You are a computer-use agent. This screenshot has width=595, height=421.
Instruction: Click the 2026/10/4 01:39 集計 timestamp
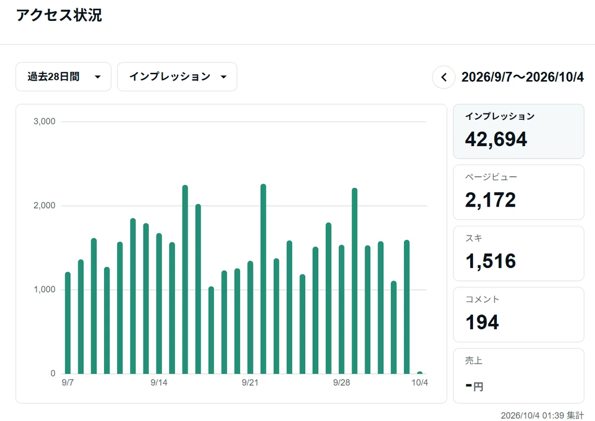coord(542,415)
